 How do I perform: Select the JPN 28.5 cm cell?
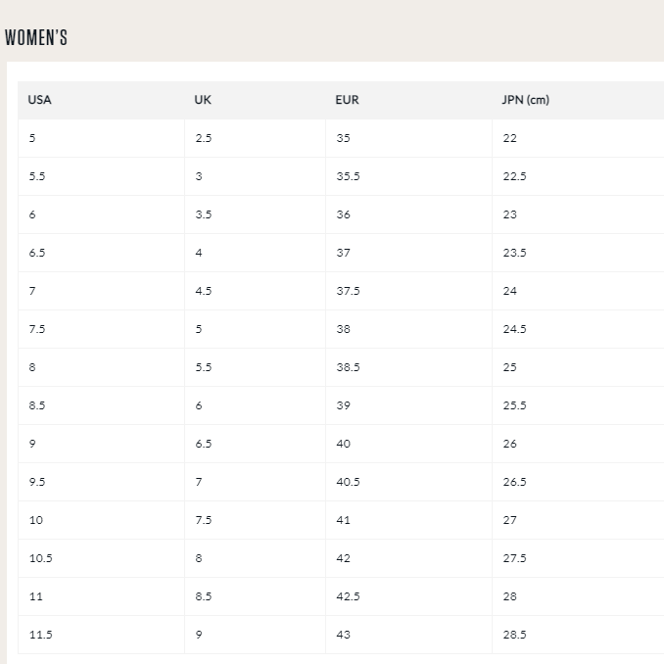coord(514,635)
